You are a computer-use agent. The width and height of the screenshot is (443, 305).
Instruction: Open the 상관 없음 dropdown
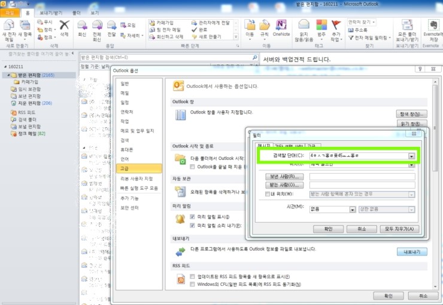click(x=412, y=210)
